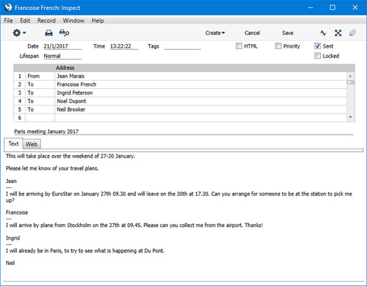Expand the Create dropdown
The height and width of the screenshot is (286, 367).
point(215,33)
